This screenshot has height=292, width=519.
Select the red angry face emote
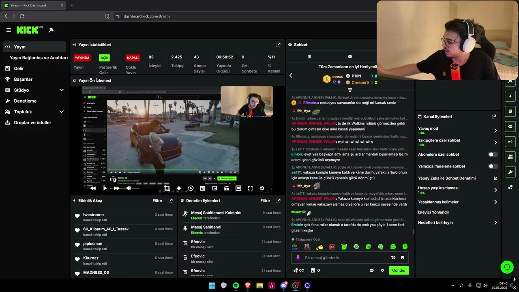click(x=332, y=247)
